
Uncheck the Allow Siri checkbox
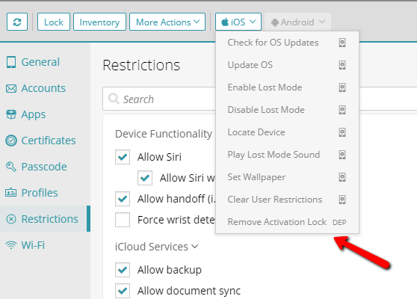123,157
